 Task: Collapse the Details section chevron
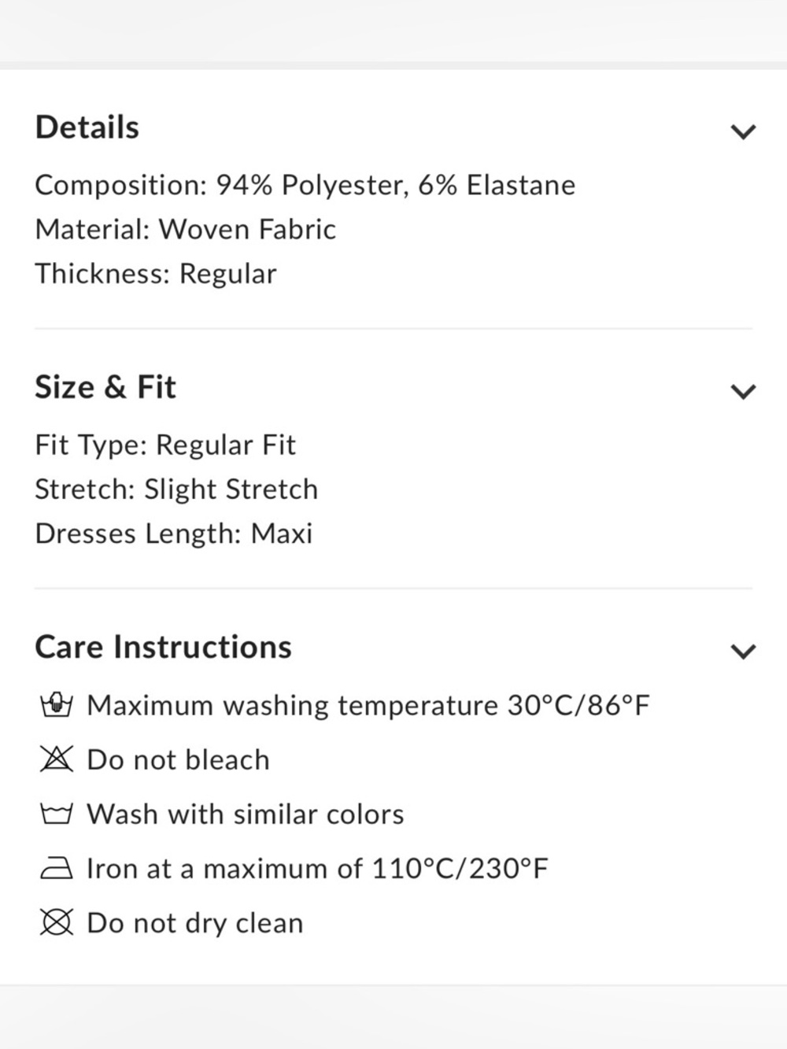(x=743, y=131)
